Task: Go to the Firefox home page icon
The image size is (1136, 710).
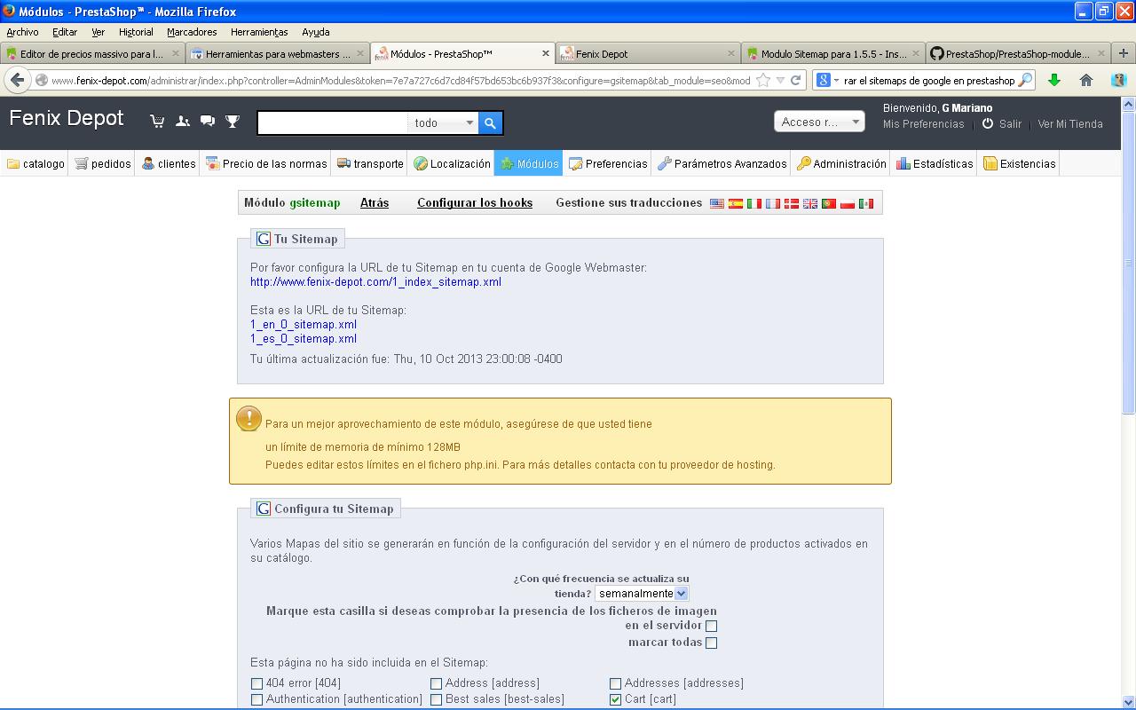Action: point(1086,80)
